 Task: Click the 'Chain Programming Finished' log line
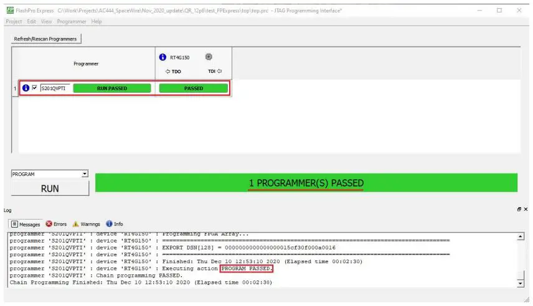point(141,282)
